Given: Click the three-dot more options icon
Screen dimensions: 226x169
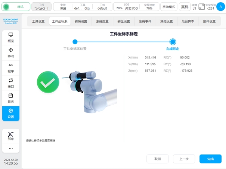Looking at the screenshot, I should point(11,148).
